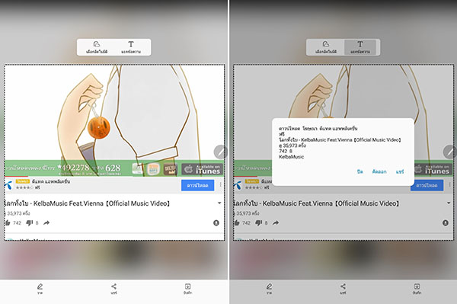Click thumbs-down dislike icon in left screenshot
Image resolution: width=457 pixels, height=304 pixels.
pyautogui.click(x=29, y=223)
